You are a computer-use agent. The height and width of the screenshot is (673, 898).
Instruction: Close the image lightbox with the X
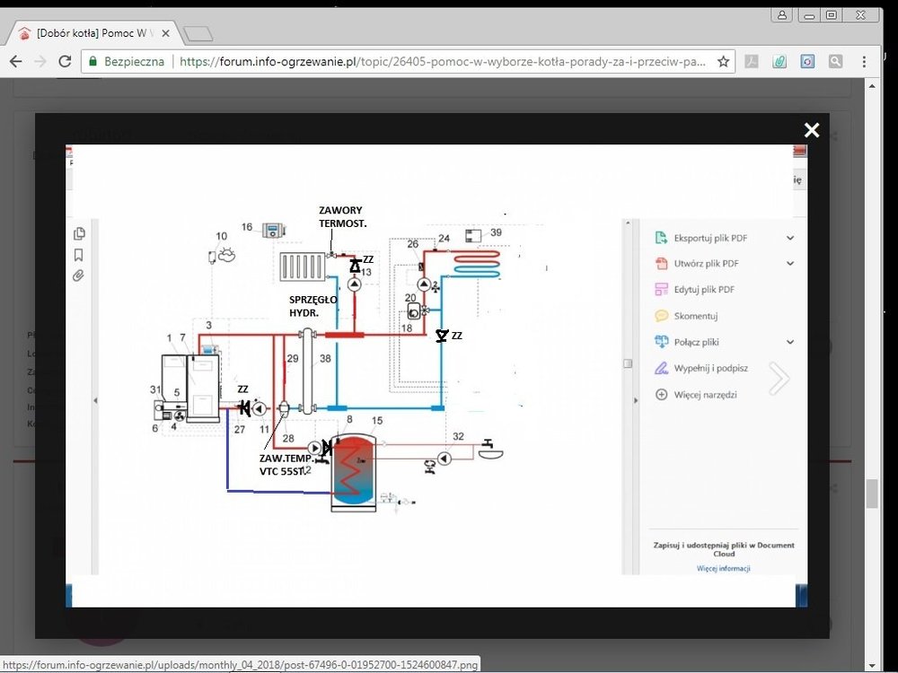point(812,130)
